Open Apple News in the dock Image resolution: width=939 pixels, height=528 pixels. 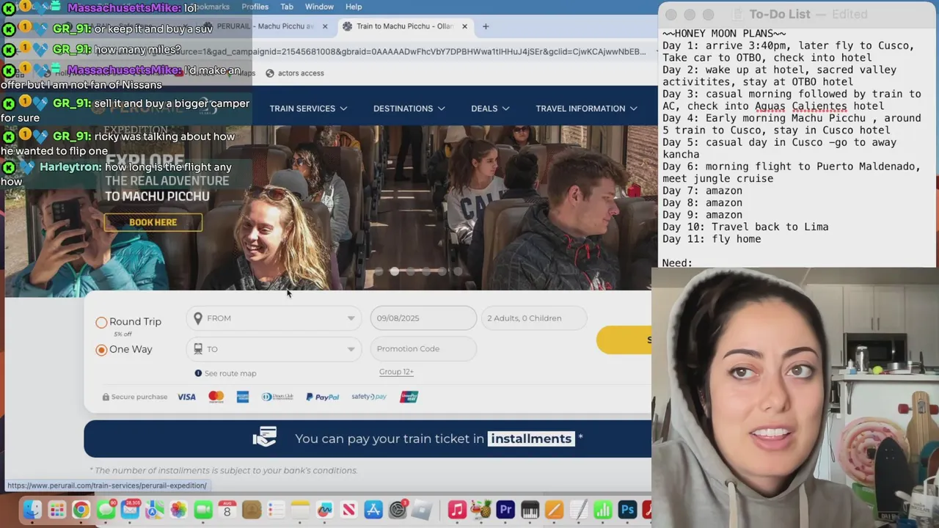pyautogui.click(x=348, y=510)
